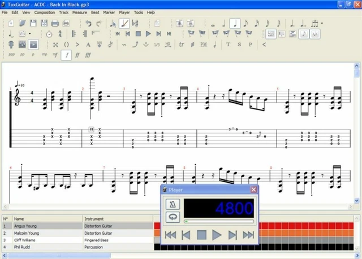Click the palm mute P.M. effect icon
The height and width of the screenshot is (259, 362).
(x=204, y=45)
